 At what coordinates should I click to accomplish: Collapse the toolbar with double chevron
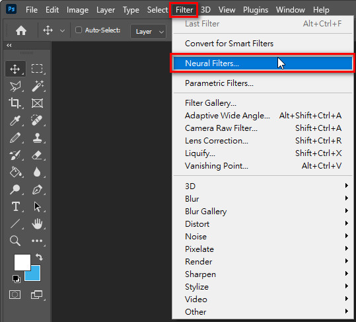[x=9, y=45]
